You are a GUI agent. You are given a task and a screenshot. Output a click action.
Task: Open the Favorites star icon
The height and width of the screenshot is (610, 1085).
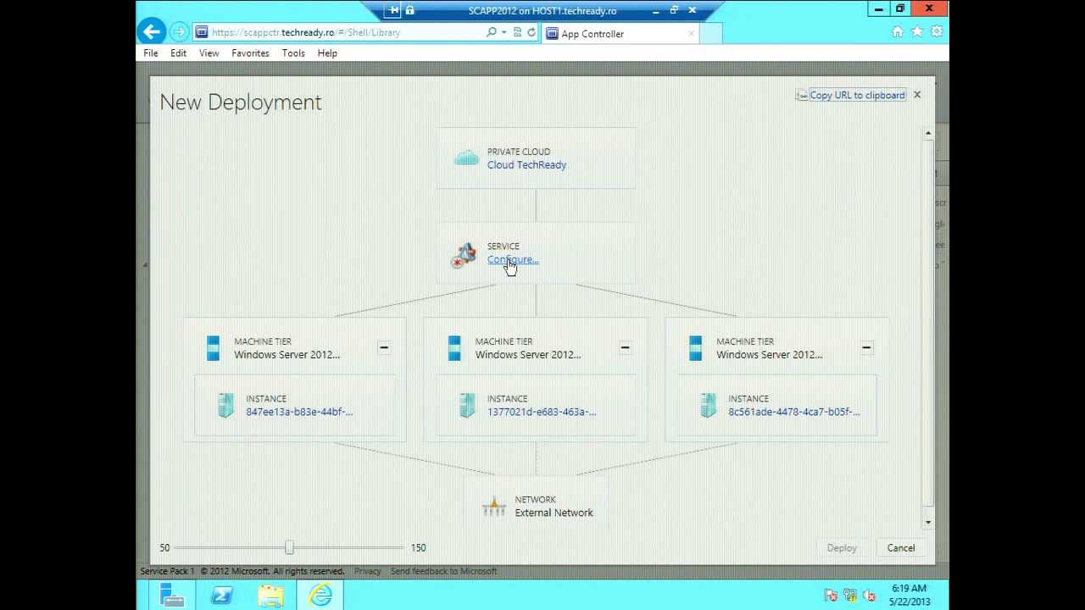pyautogui.click(x=917, y=31)
